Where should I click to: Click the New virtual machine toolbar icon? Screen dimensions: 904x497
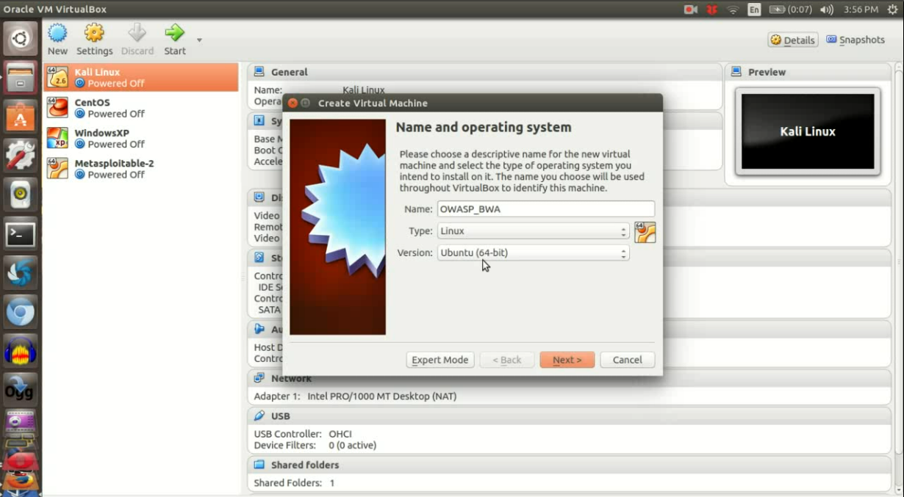coord(57,34)
